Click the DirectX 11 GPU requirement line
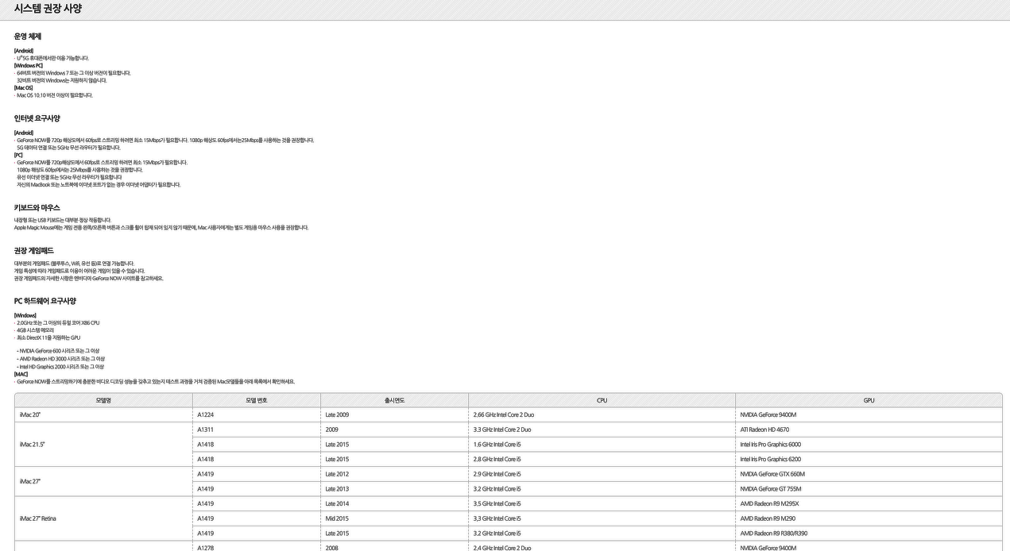 tap(47, 337)
